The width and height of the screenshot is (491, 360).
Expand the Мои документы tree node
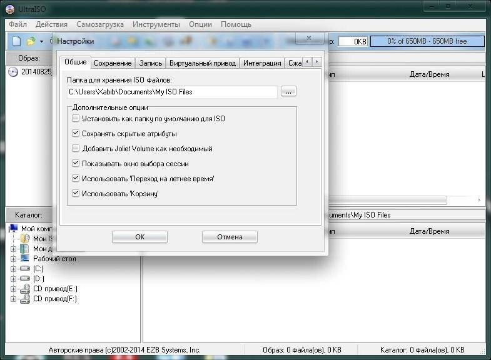point(13,249)
